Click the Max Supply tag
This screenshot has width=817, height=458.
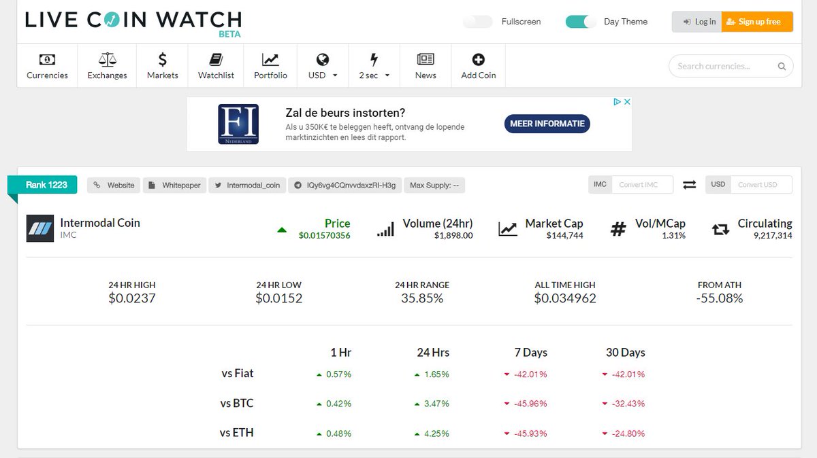[434, 185]
